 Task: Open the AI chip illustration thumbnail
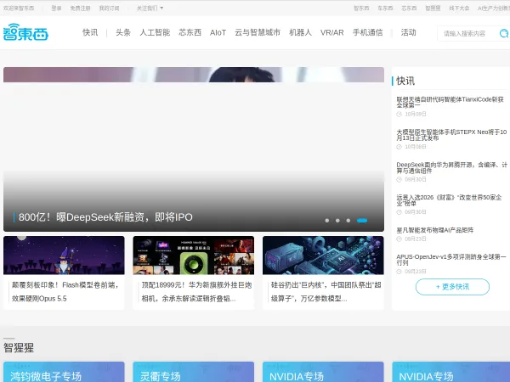[x=323, y=256]
